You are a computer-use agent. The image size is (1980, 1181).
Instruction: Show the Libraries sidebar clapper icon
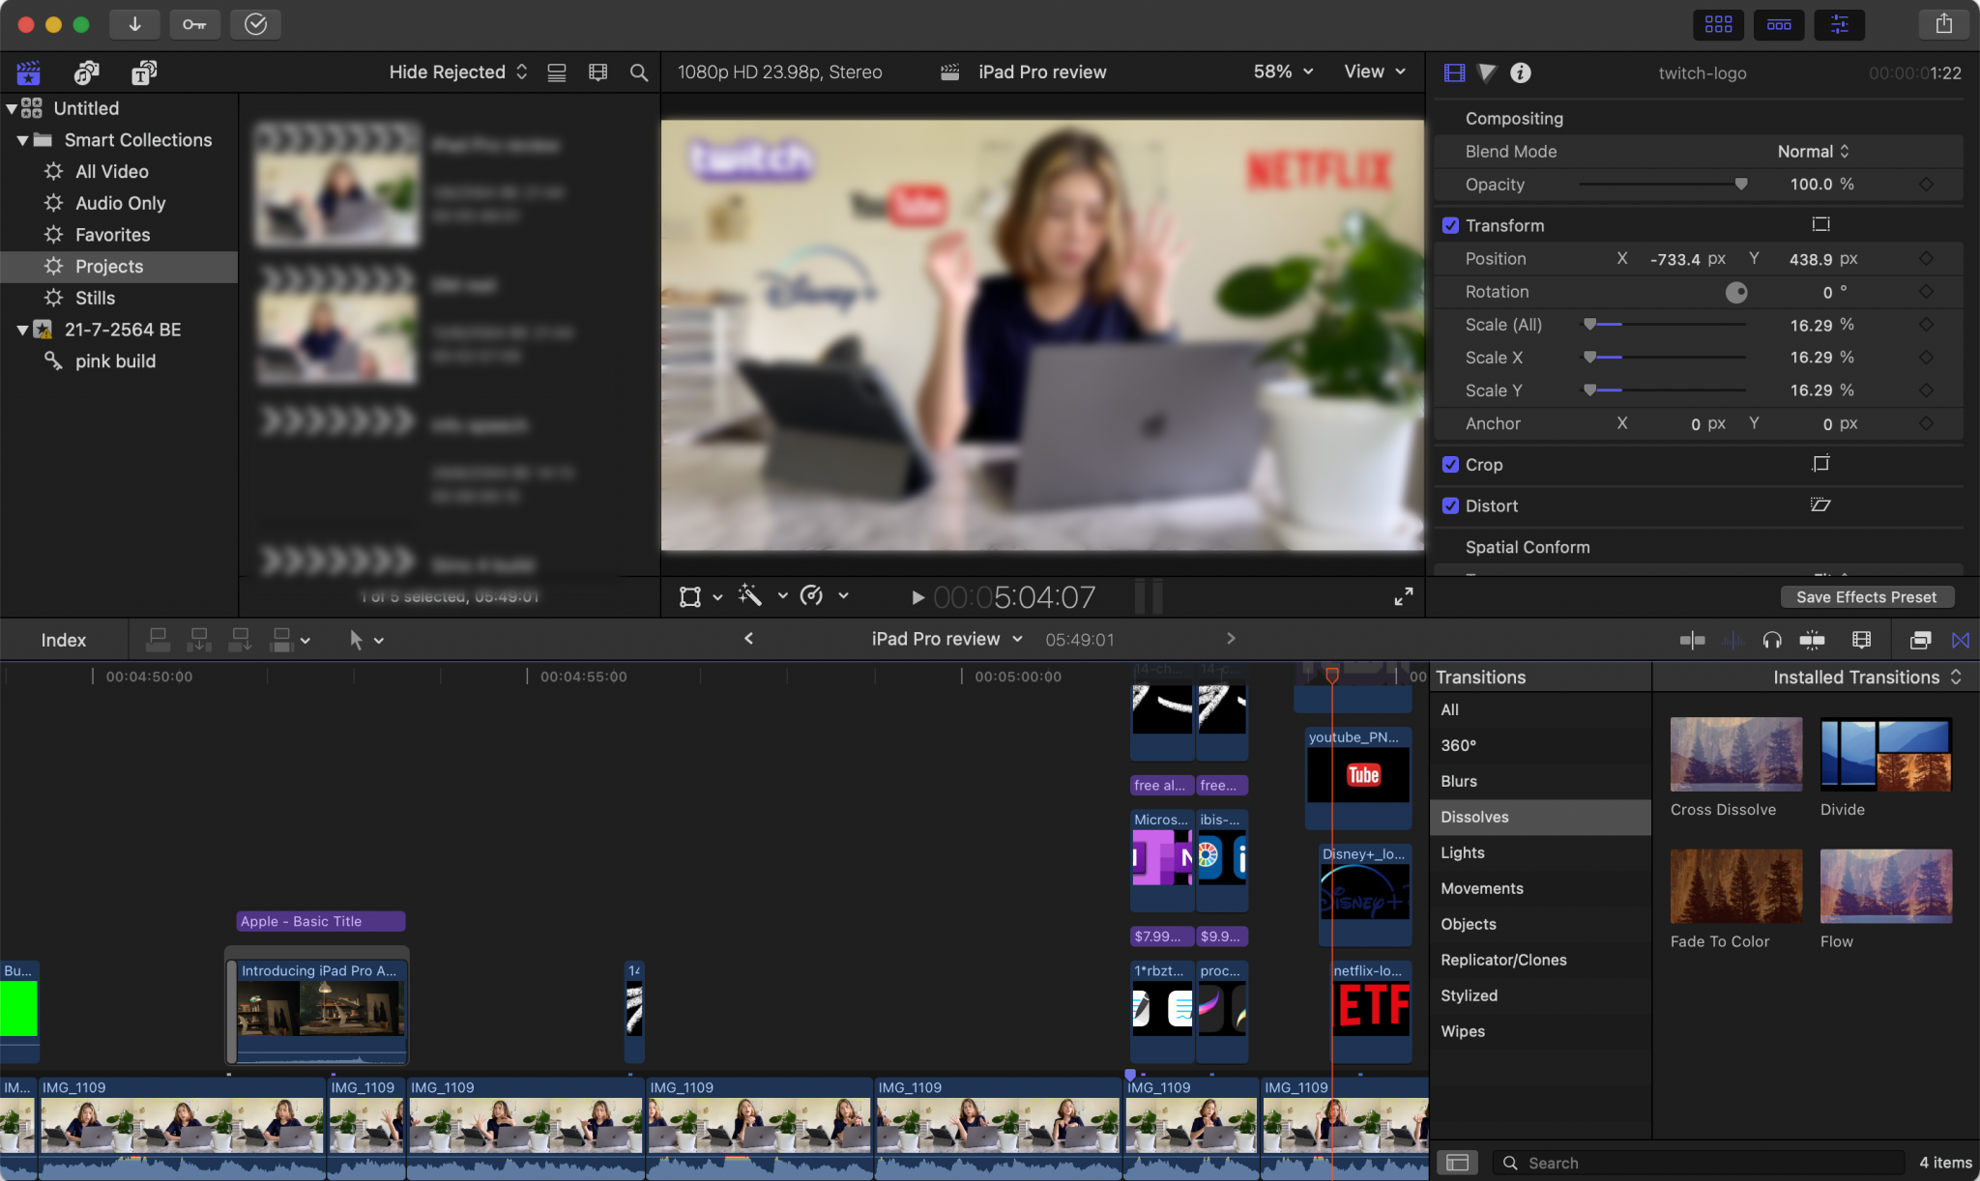coord(29,72)
